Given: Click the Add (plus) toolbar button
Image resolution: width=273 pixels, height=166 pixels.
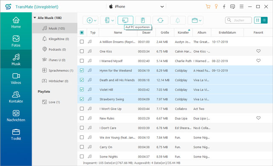Looking at the screenshot, I should pos(90,20).
